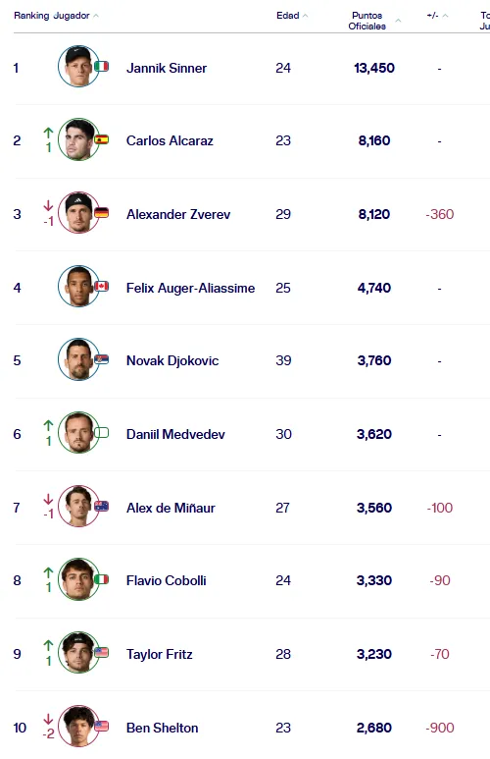Click Carlos Alcaraz's Spain flag icon

(102, 139)
